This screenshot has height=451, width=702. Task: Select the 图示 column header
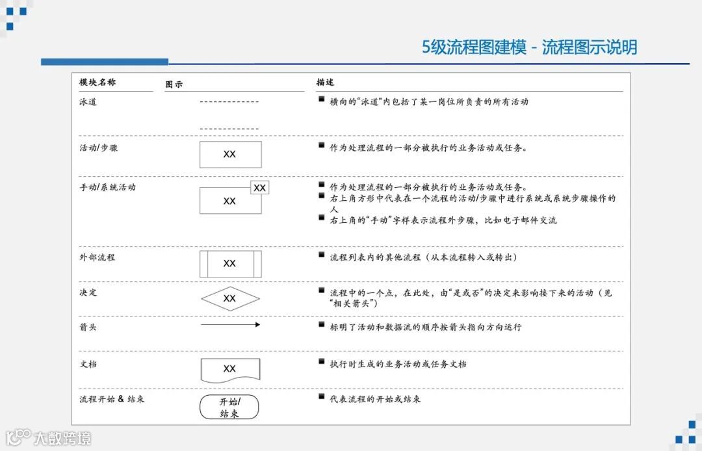click(174, 84)
